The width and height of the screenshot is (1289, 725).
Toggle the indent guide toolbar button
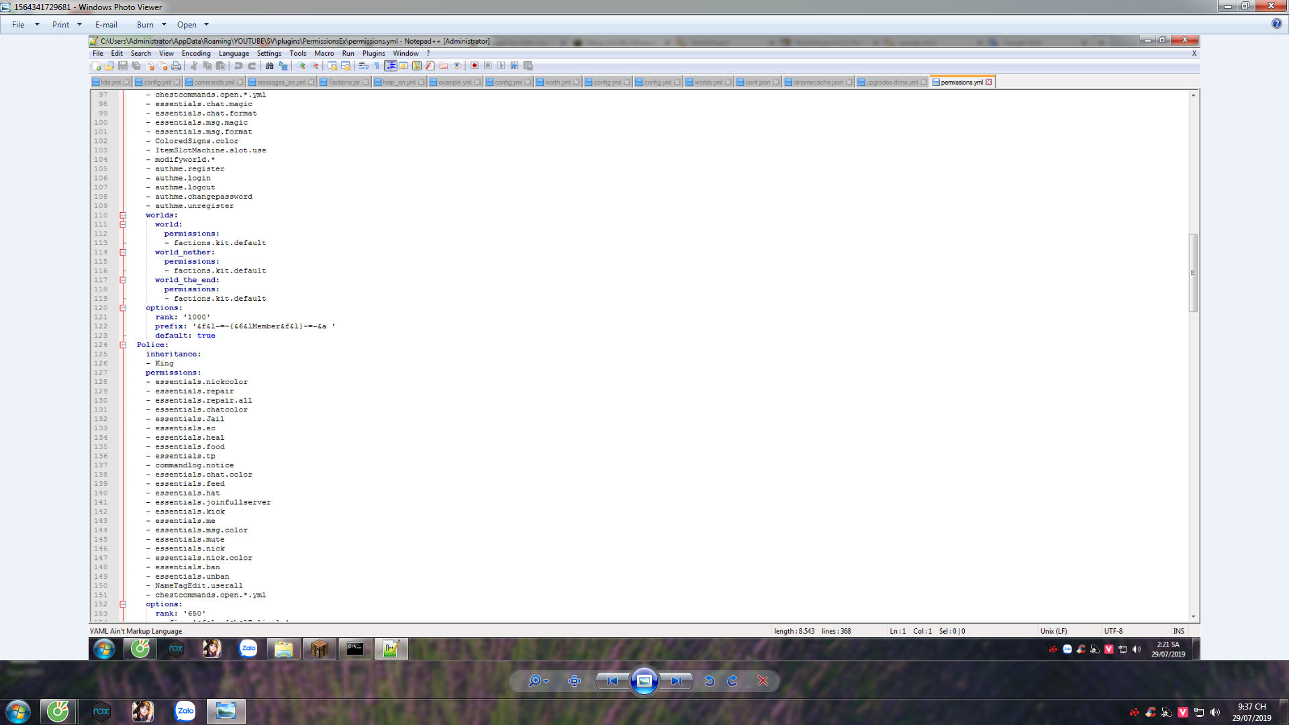390,66
